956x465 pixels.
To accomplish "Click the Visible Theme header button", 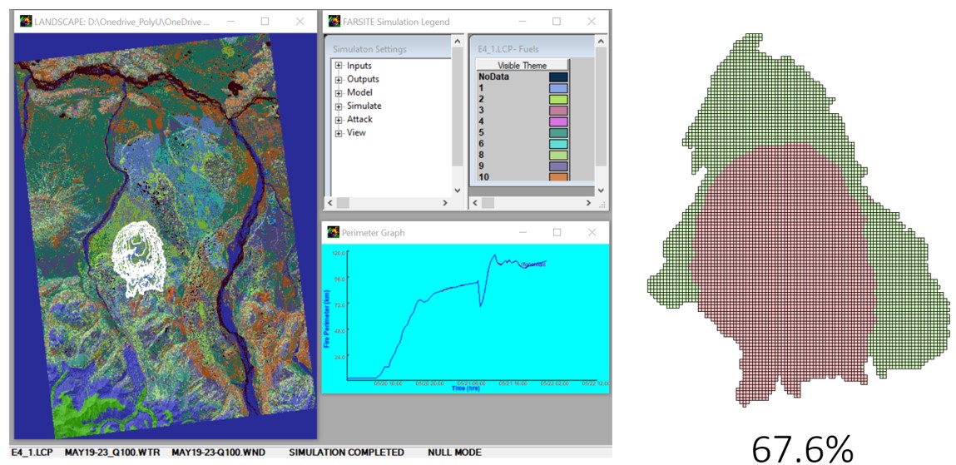I will 523,65.
